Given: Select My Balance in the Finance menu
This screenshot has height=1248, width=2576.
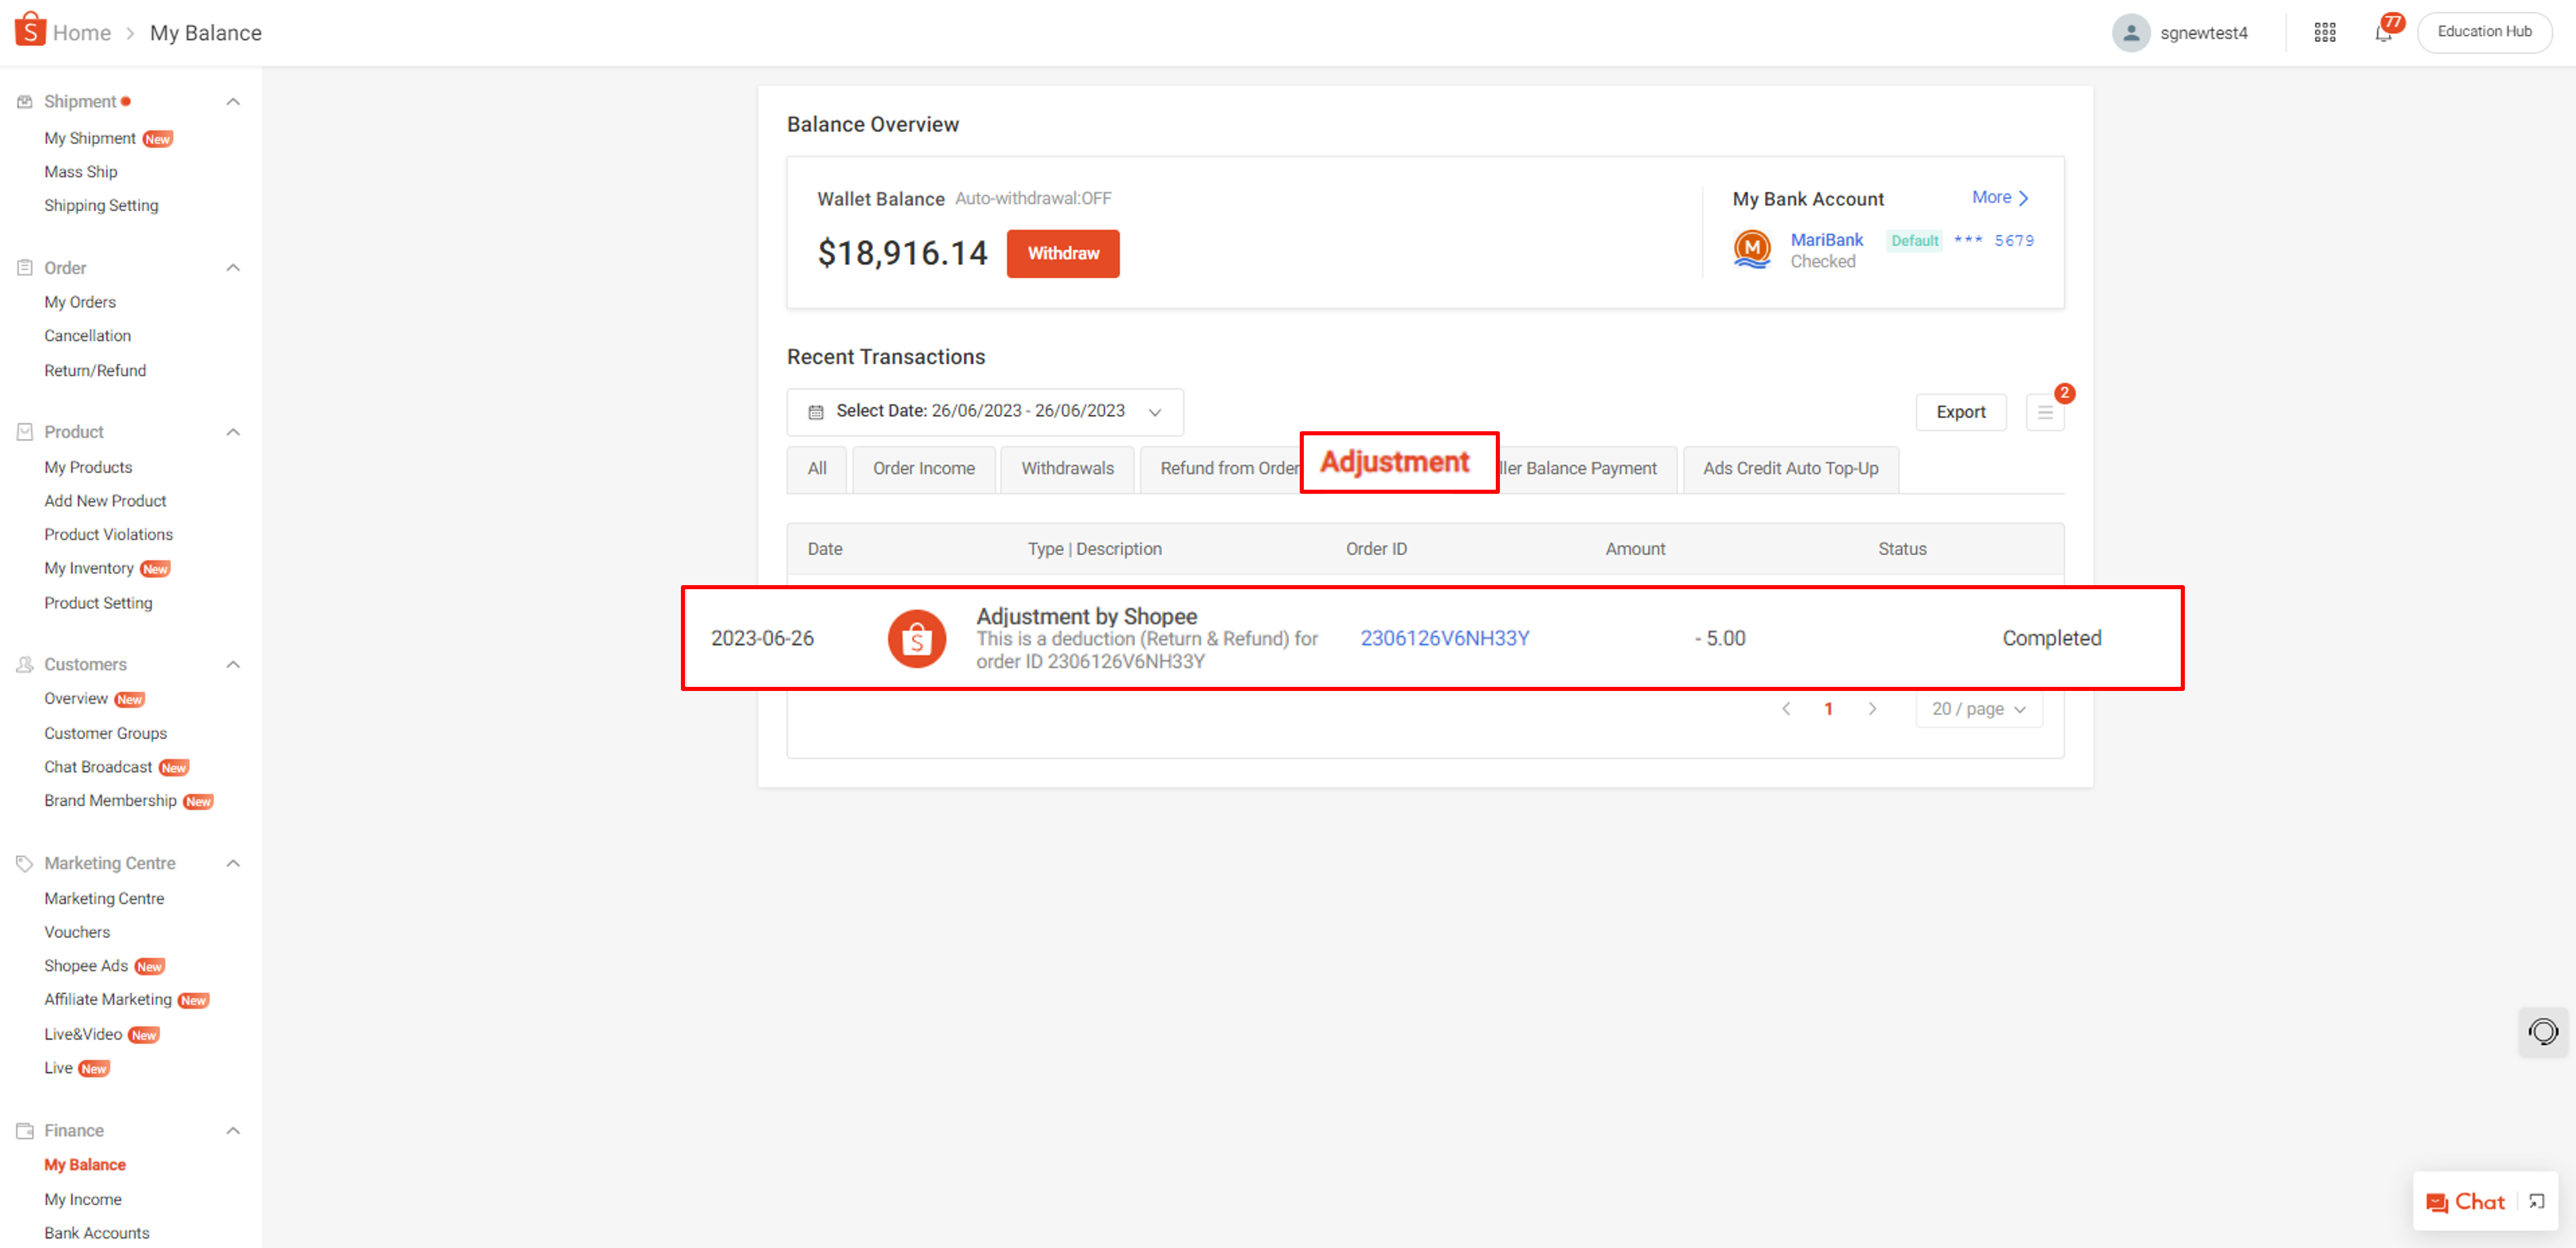Looking at the screenshot, I should point(84,1164).
